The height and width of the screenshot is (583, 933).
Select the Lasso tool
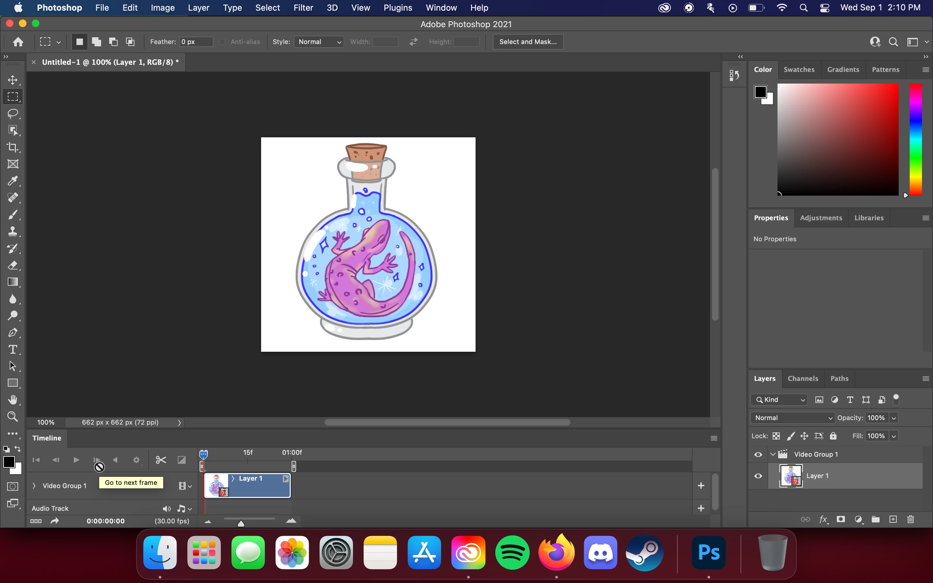point(13,113)
